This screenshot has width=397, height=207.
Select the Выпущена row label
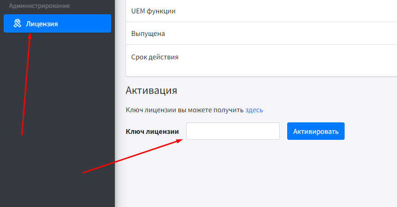pos(148,34)
